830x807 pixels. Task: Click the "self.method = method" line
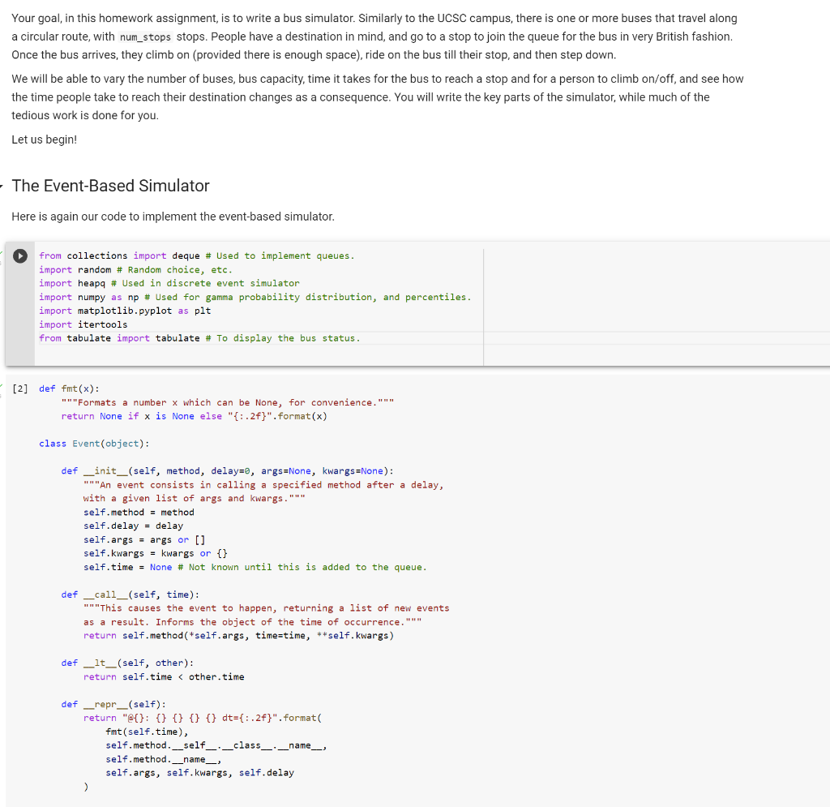(x=139, y=513)
